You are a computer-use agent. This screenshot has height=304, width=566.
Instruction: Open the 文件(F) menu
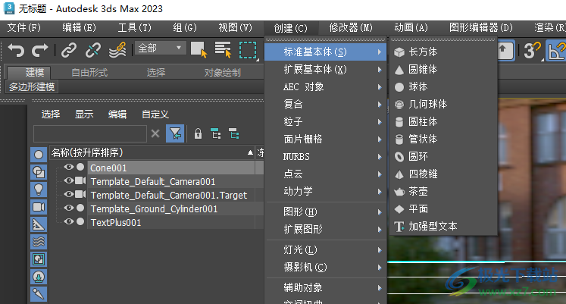tap(24, 28)
